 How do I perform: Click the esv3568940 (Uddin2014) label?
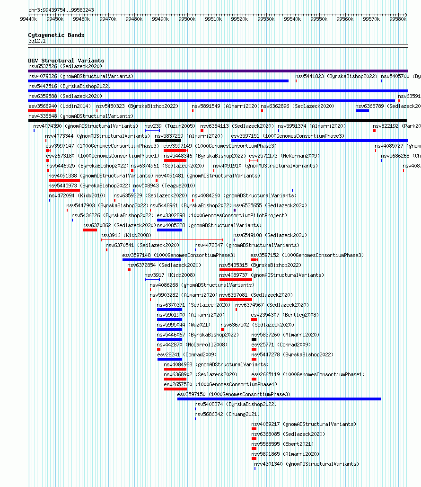click(60, 106)
